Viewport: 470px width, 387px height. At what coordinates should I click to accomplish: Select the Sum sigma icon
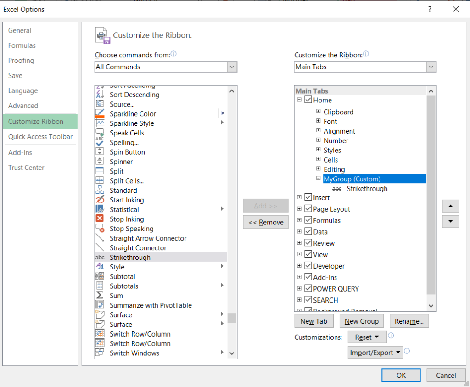point(100,296)
